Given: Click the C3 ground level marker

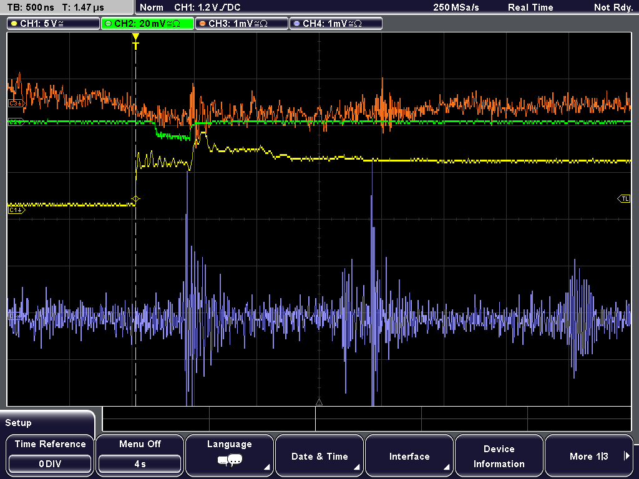Looking at the screenshot, I should coord(17,104).
